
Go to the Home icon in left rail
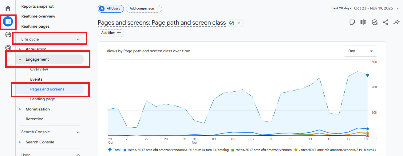[x=8, y=8]
